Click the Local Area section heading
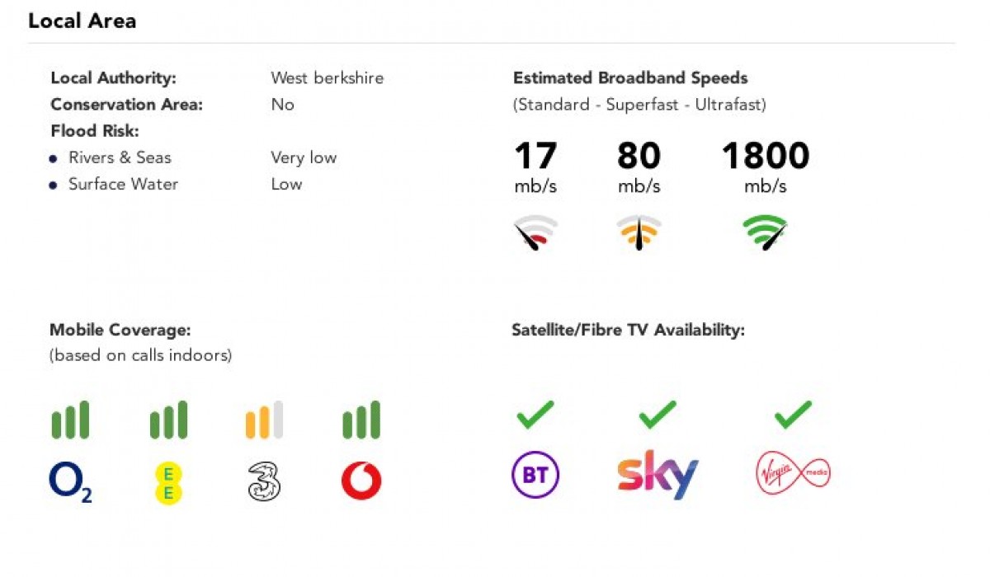 82,21
